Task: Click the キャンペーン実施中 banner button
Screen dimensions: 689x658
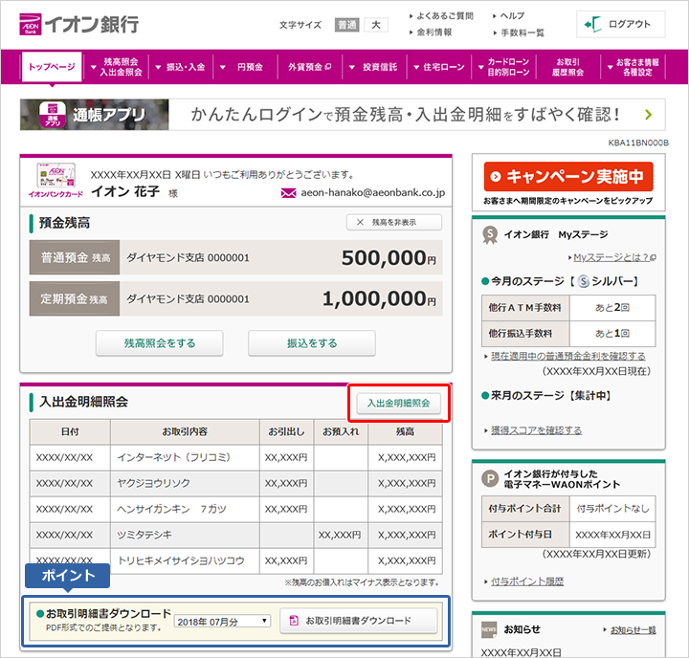Action: pyautogui.click(x=568, y=177)
